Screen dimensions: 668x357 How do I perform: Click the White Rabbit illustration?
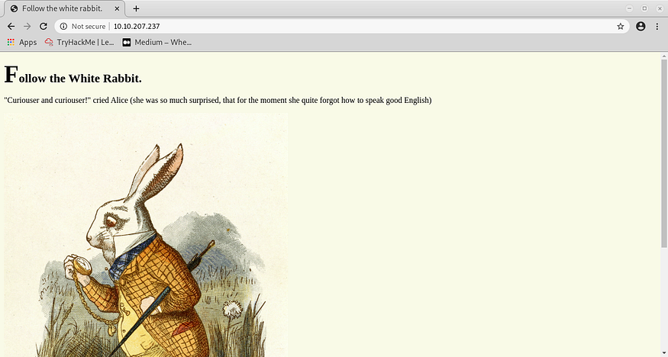coord(146,235)
